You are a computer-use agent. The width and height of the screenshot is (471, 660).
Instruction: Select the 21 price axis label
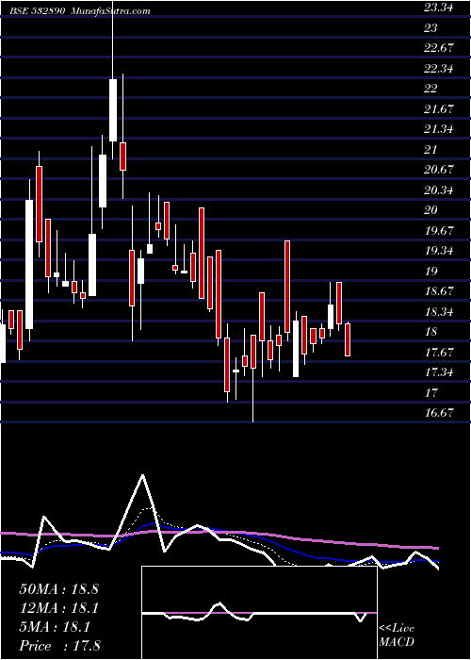[430, 149]
